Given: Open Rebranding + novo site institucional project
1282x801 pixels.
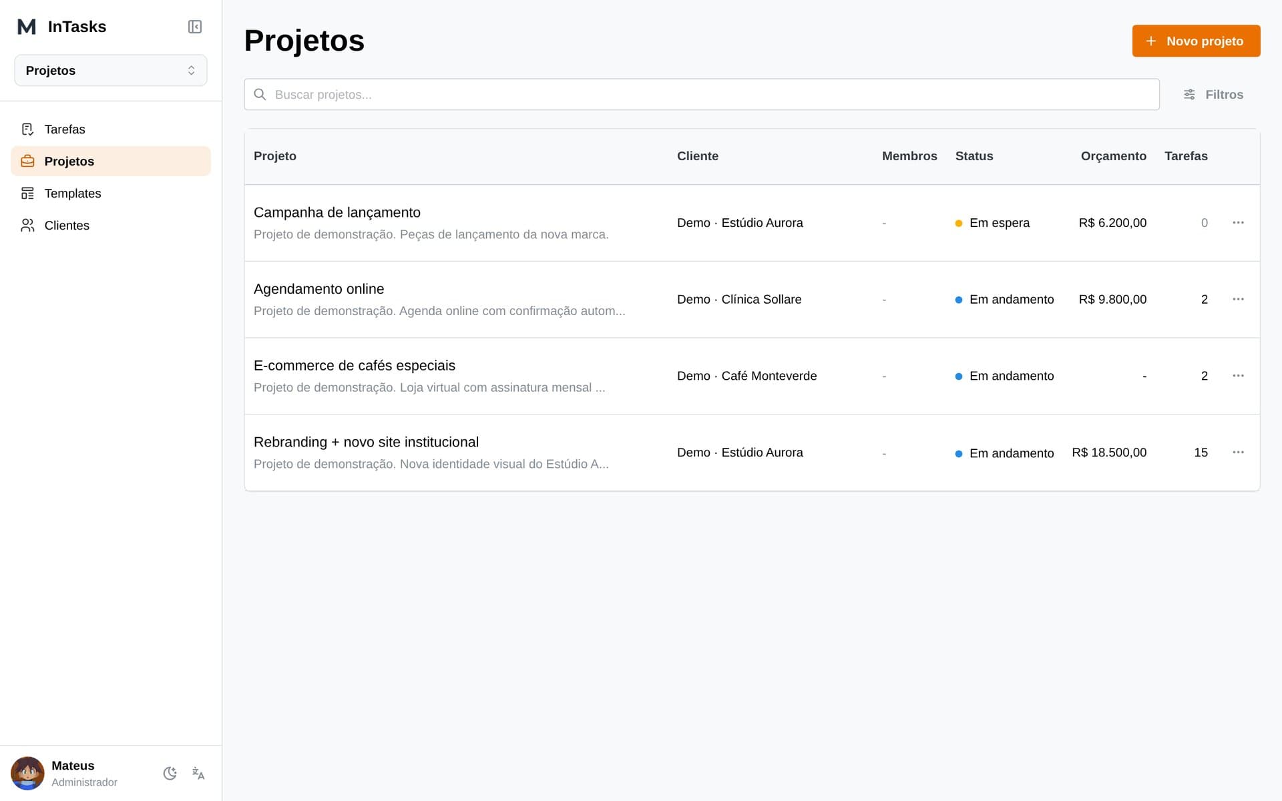Looking at the screenshot, I should (366, 442).
